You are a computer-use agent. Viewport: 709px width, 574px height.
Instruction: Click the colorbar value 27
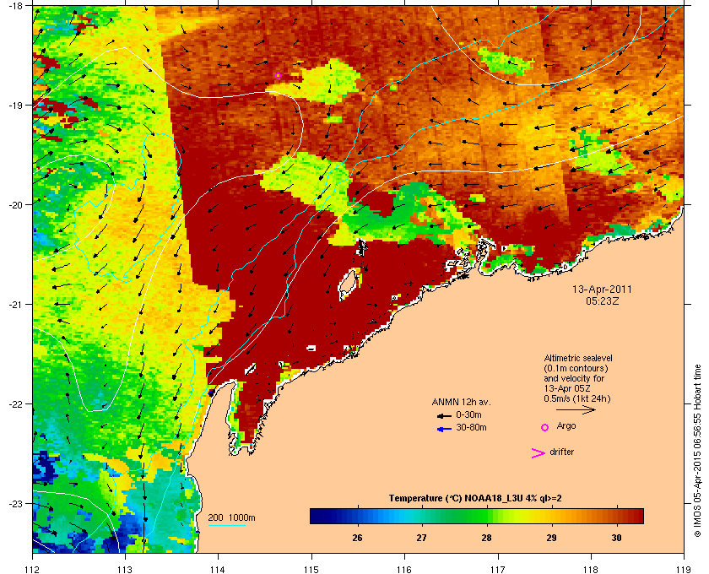pos(422,538)
